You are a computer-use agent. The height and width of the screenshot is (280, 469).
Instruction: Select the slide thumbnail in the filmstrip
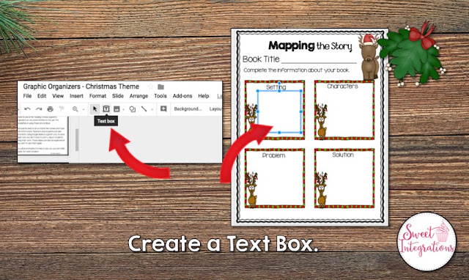pyautogui.click(x=43, y=135)
